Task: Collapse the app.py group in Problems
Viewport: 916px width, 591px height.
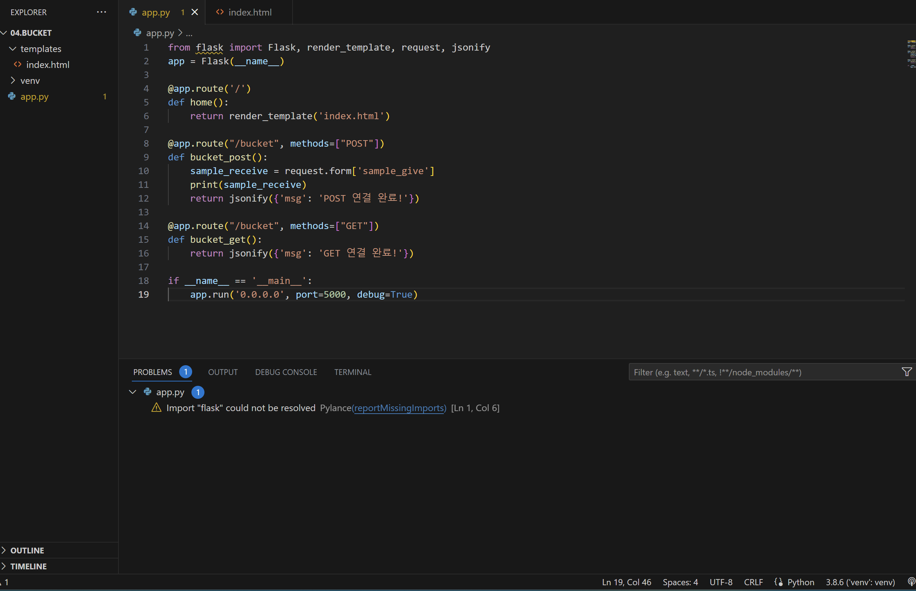Action: click(133, 392)
